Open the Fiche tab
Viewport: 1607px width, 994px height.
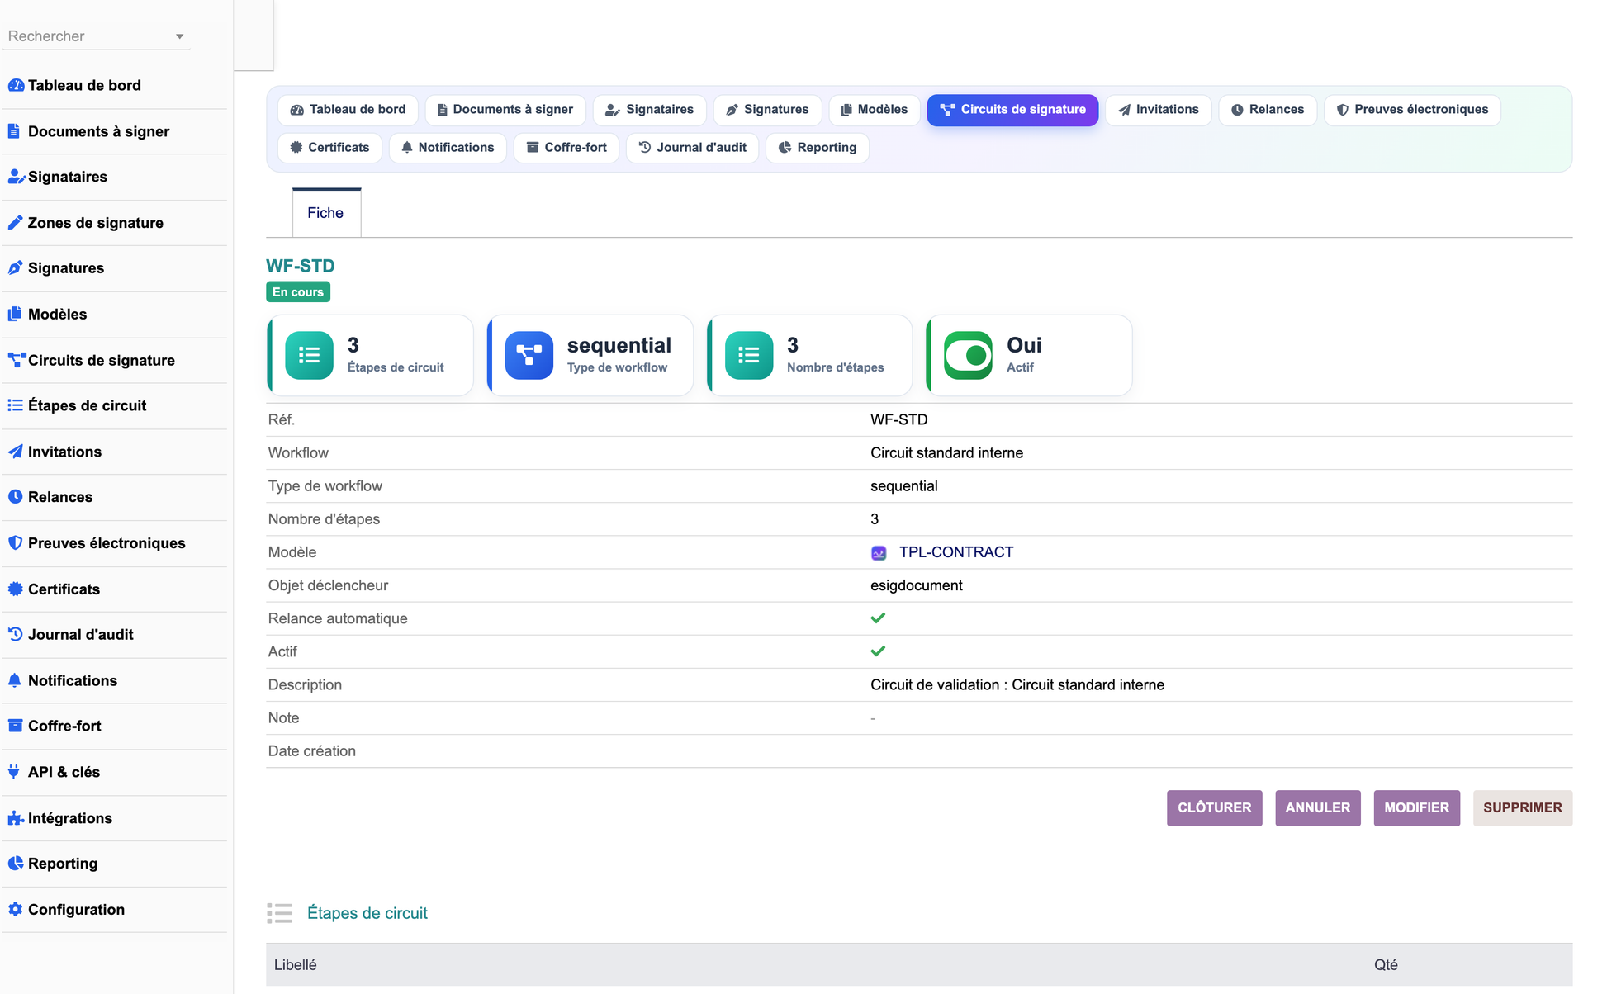325,212
